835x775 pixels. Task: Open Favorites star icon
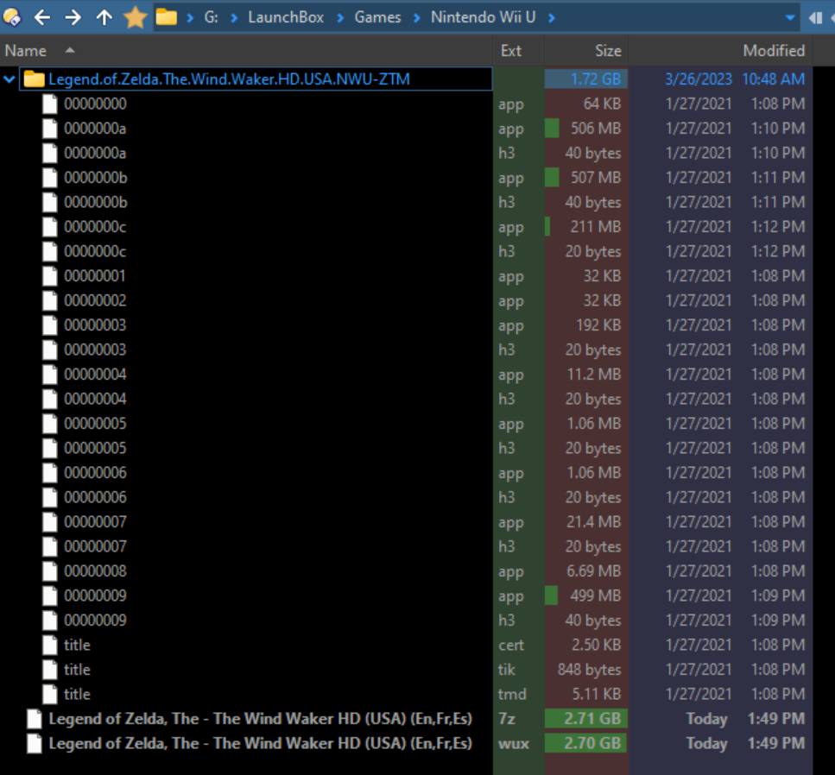pyautogui.click(x=136, y=17)
